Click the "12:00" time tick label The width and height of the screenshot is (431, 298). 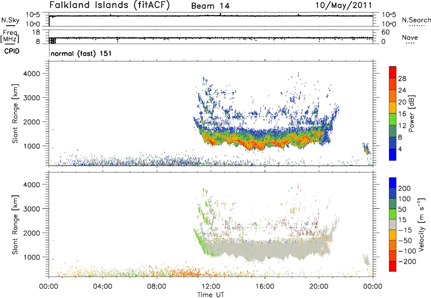pos(211,287)
